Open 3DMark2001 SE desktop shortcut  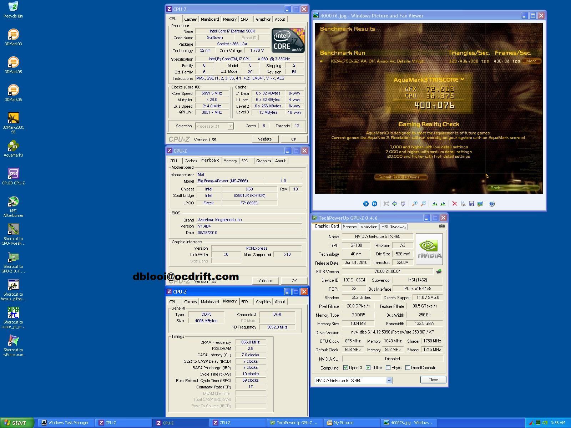13,123
